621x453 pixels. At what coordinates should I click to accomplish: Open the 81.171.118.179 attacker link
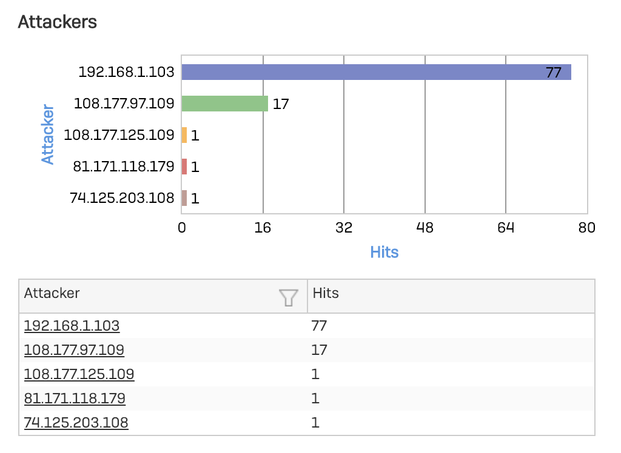[x=75, y=398]
